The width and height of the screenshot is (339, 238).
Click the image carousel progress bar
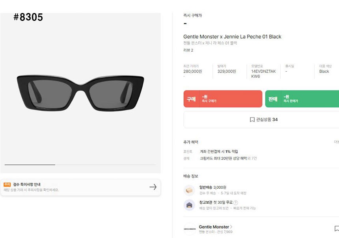coord(80,165)
